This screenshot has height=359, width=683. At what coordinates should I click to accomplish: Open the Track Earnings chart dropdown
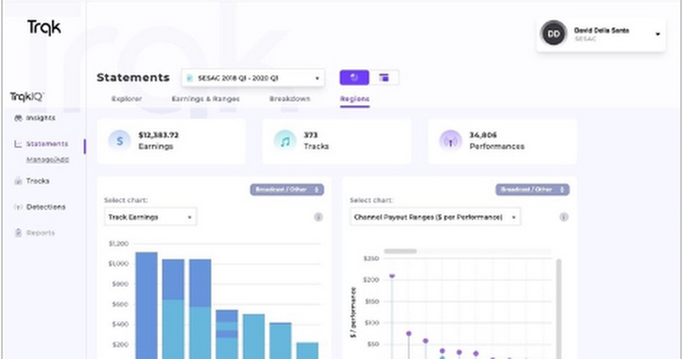[150, 217]
